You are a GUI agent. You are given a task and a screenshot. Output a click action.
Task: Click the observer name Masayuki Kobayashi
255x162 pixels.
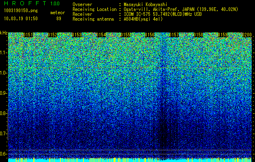(x=146, y=4)
